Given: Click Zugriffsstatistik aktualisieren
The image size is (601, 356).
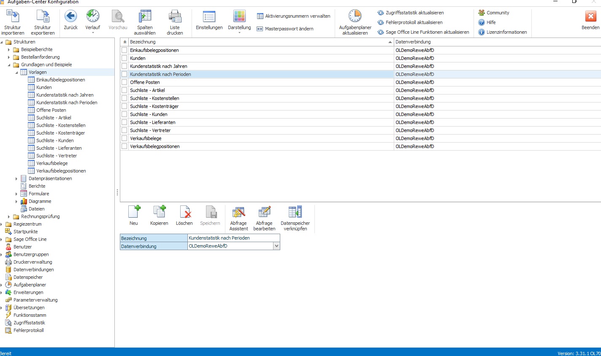Looking at the screenshot, I should coord(411,13).
